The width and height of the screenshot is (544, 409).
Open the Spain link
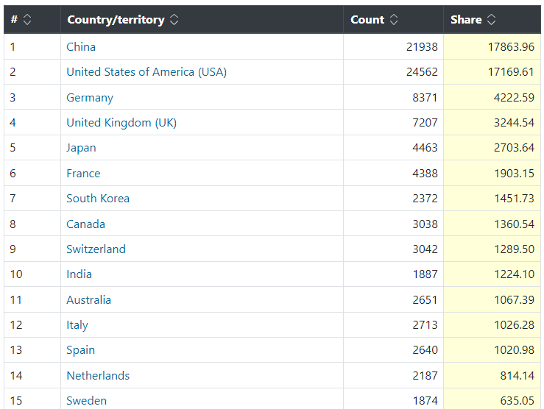click(x=80, y=350)
